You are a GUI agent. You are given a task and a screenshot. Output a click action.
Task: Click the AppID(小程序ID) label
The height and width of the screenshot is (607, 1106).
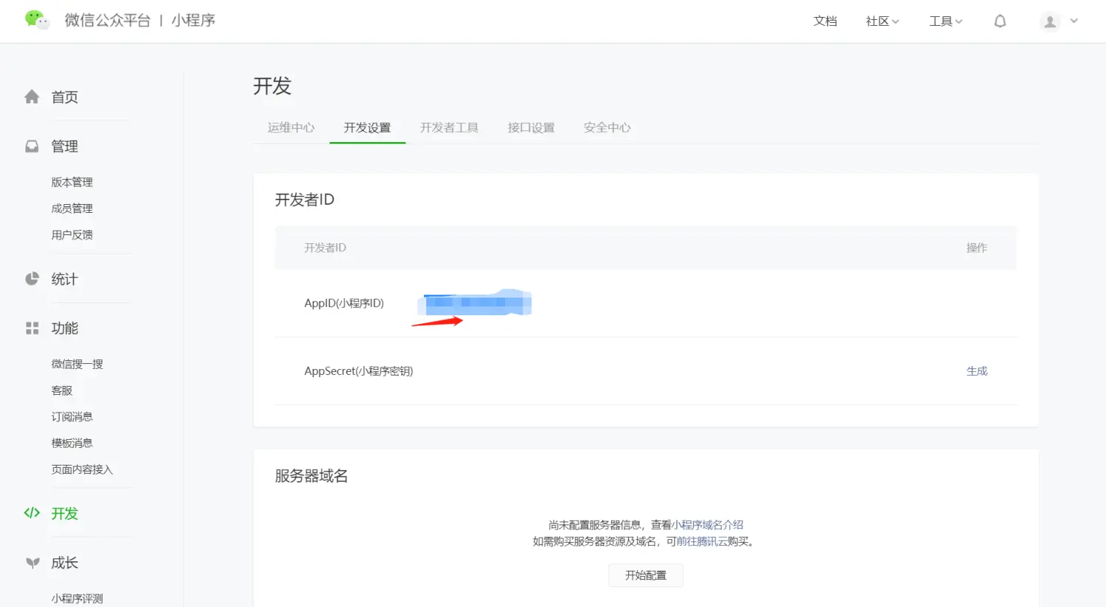click(344, 303)
